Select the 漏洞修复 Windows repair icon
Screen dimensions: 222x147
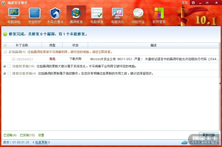click(x=76, y=16)
